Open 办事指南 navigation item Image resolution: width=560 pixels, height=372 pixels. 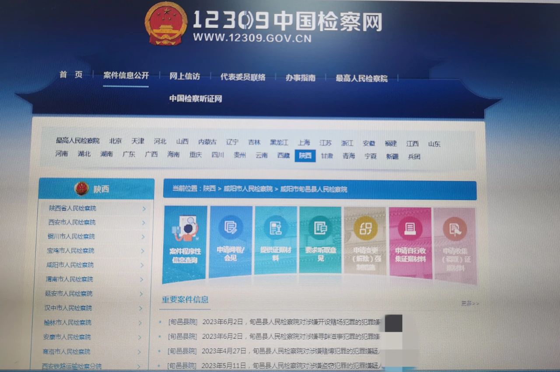coord(300,78)
